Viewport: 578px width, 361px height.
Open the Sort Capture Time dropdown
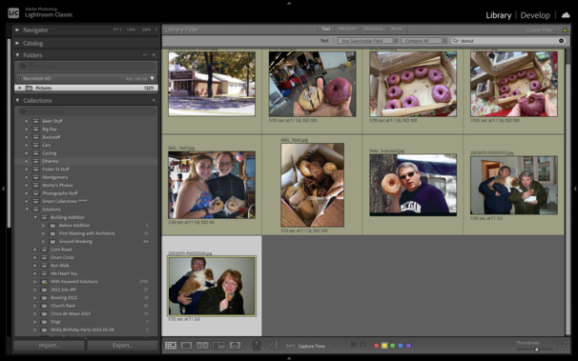click(x=314, y=346)
